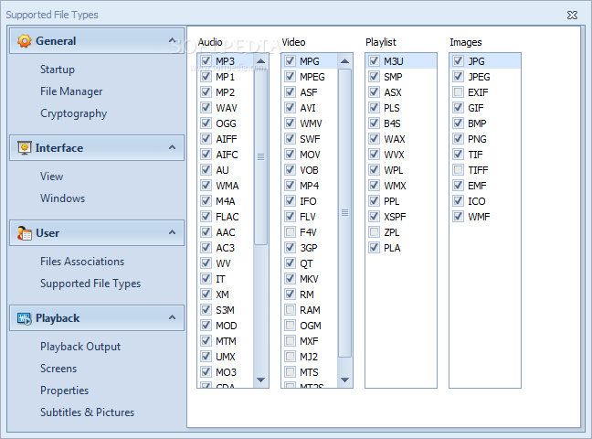Enable the ZPL playlist format
This screenshot has width=592, height=439.
pos(375,232)
